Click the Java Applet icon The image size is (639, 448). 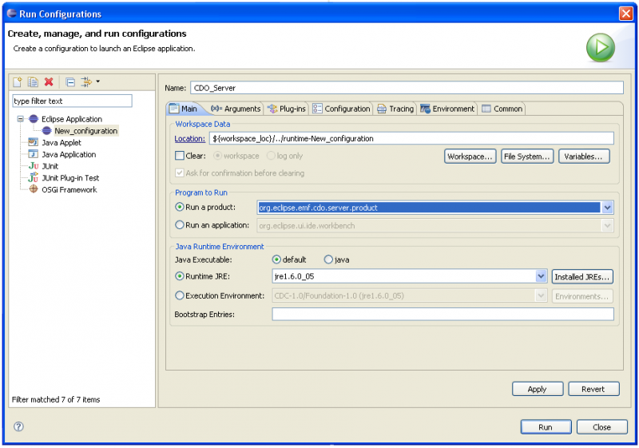[x=34, y=142]
